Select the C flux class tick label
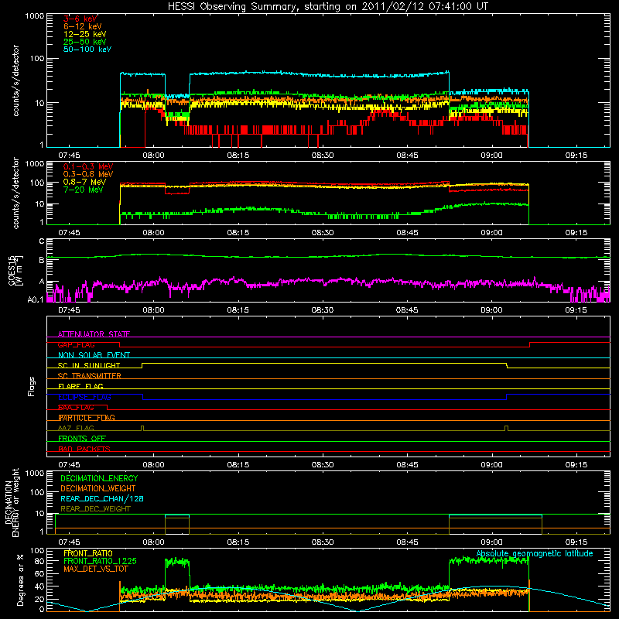The image size is (619, 619). point(42,241)
